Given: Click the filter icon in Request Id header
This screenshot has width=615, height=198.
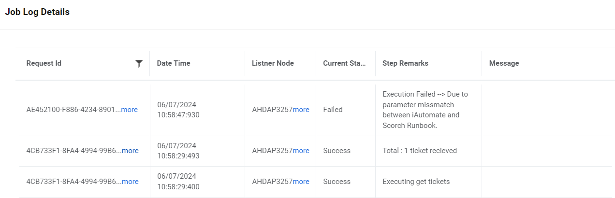Looking at the screenshot, I should 139,63.
